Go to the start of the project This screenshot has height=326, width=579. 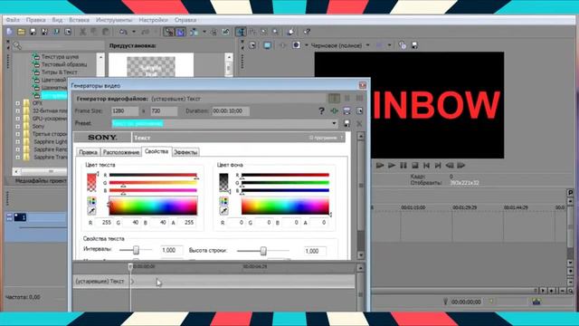click(x=426, y=165)
